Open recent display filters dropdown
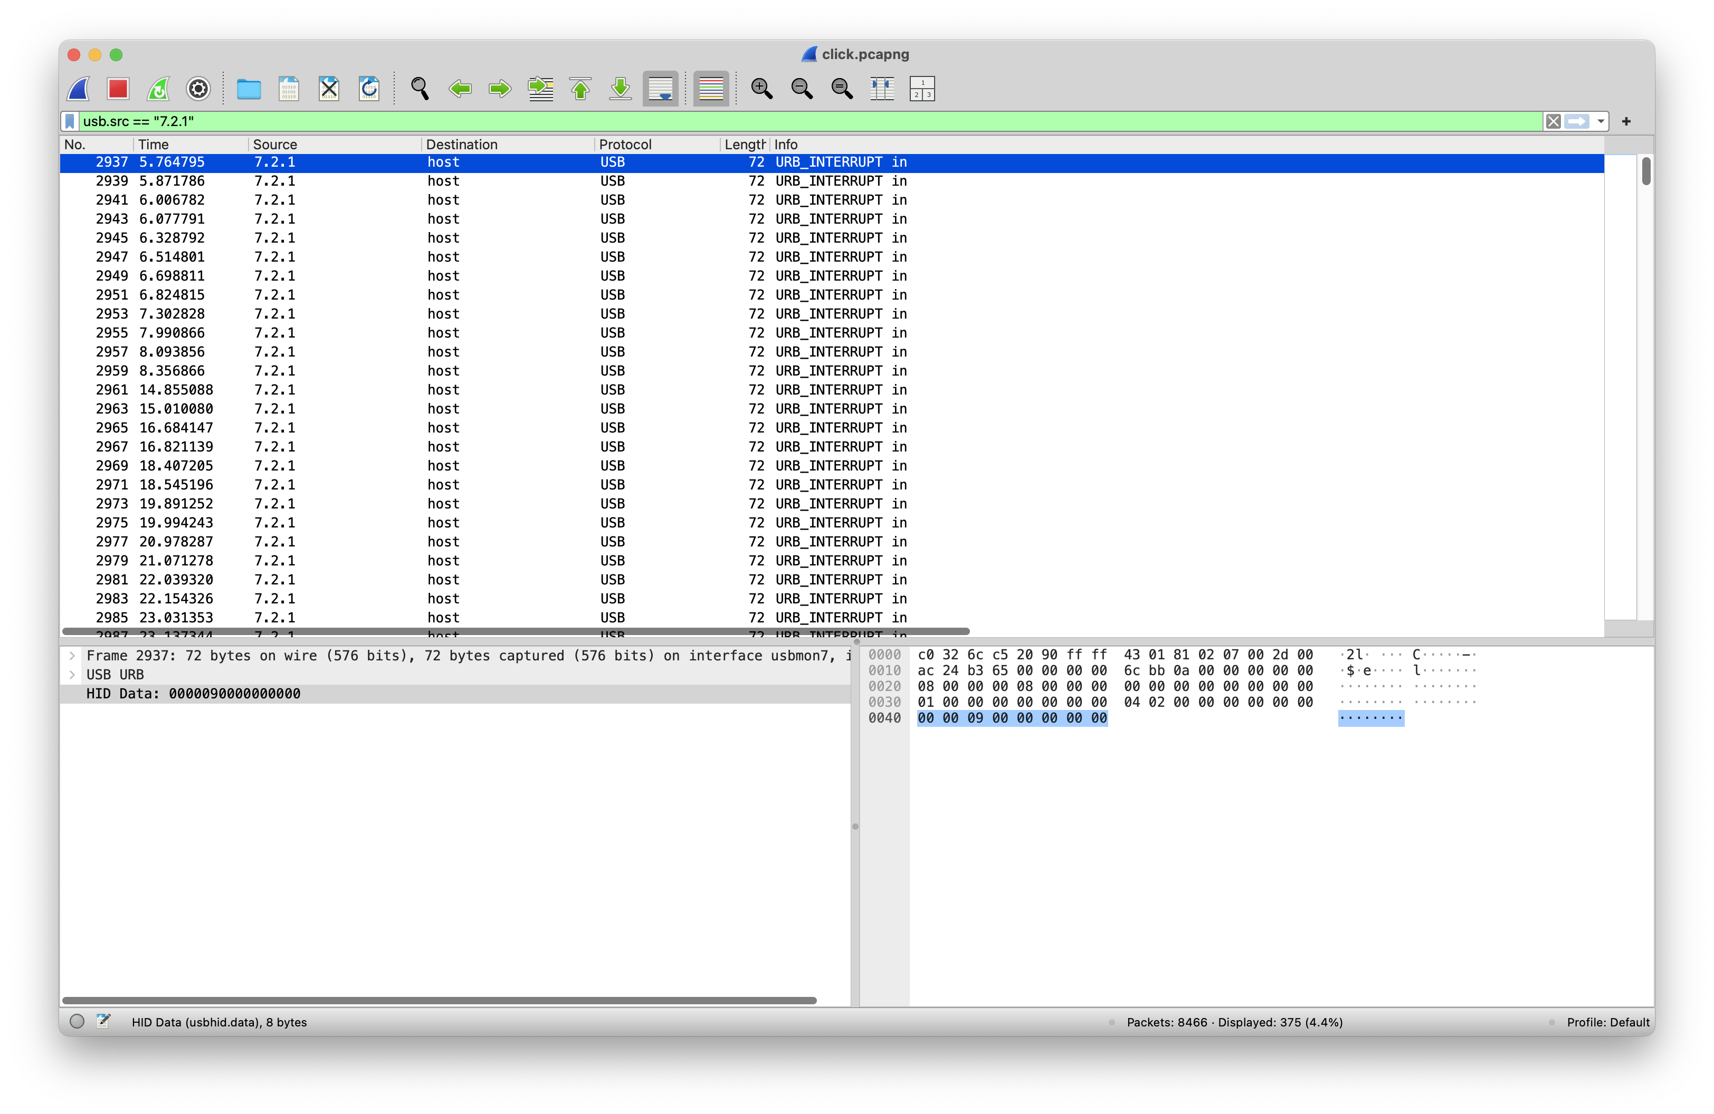Viewport: 1714px width, 1114px height. (1600, 121)
